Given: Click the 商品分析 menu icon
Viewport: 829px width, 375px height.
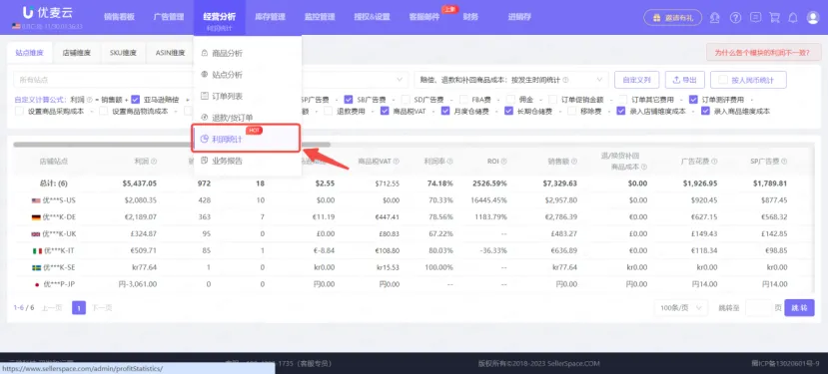Looking at the screenshot, I should (205, 53).
